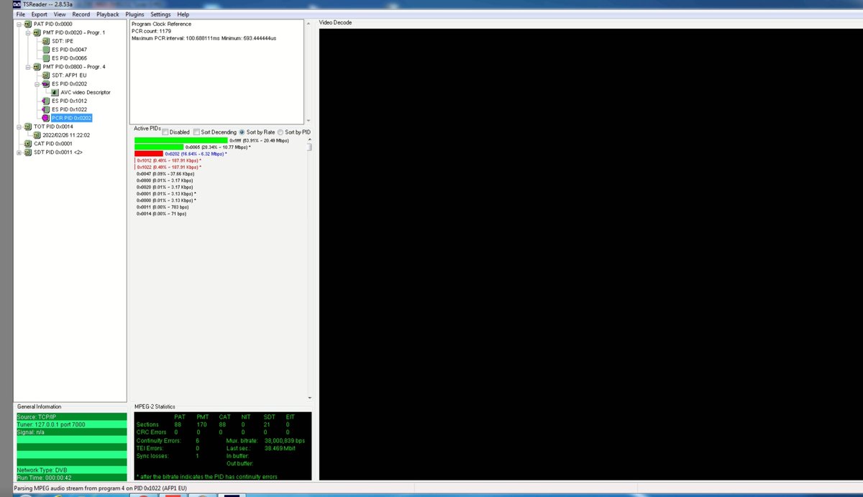Click the red 0x0202 bitrate bar
The width and height of the screenshot is (863, 497).
point(149,153)
